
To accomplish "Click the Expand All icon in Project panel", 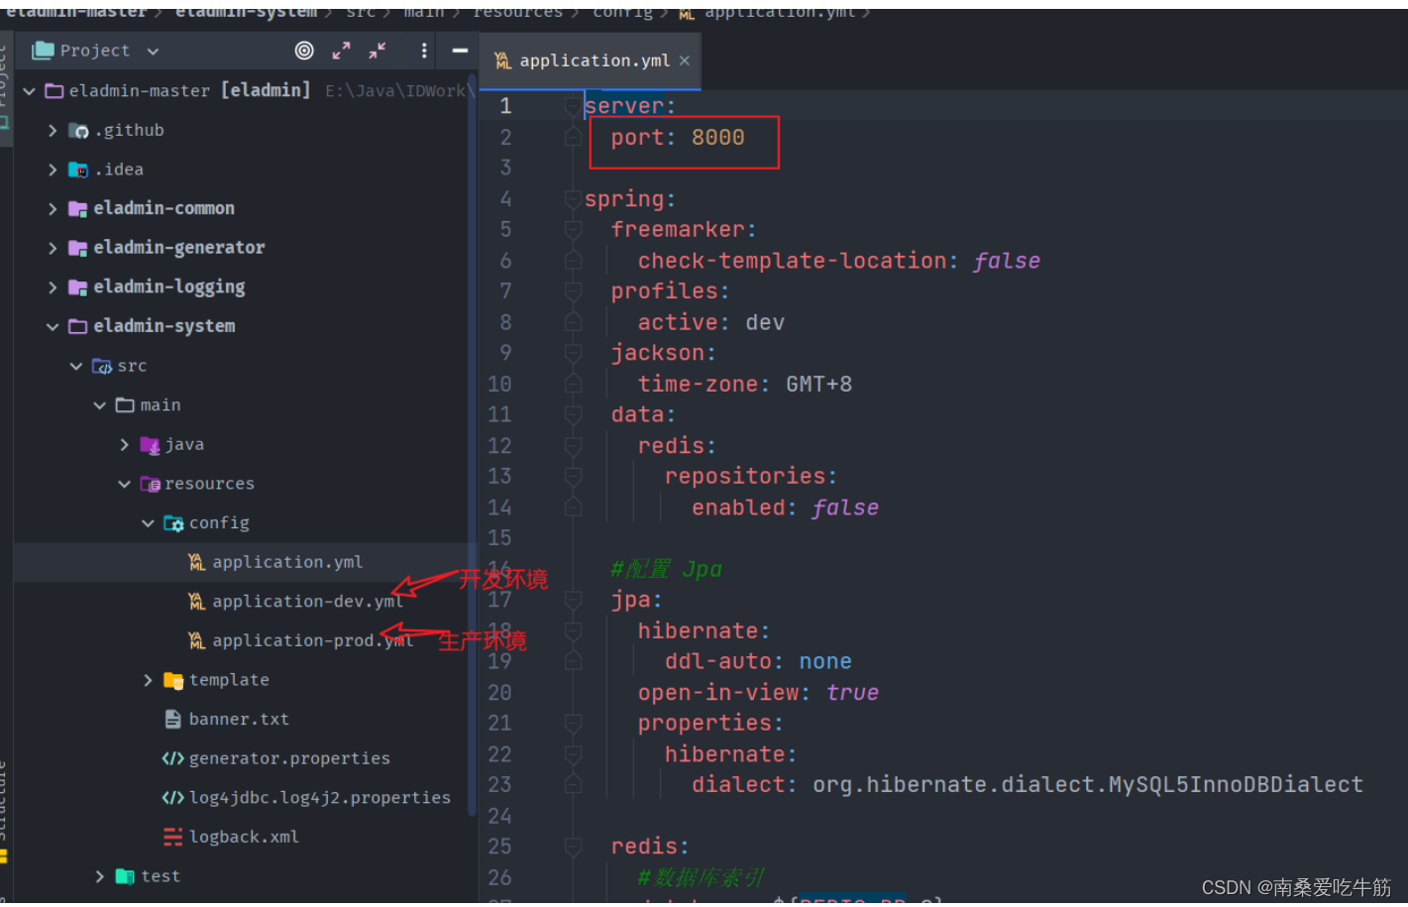I will click(341, 51).
